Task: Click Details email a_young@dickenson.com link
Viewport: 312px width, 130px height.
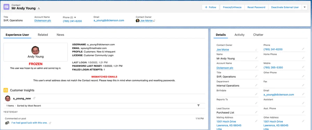Action: [279, 95]
